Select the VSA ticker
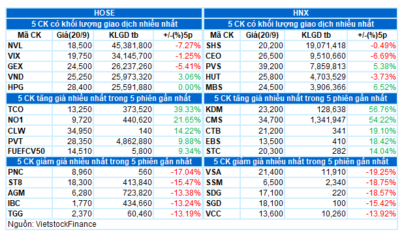This screenshot has width=404, height=236. click(213, 172)
